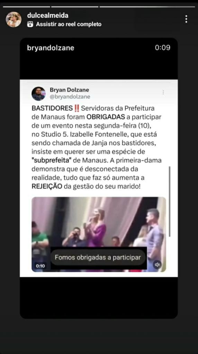This screenshot has width=198, height=354.
Task: Click the tweet scrollbar on the right
Action: (x=170, y=202)
